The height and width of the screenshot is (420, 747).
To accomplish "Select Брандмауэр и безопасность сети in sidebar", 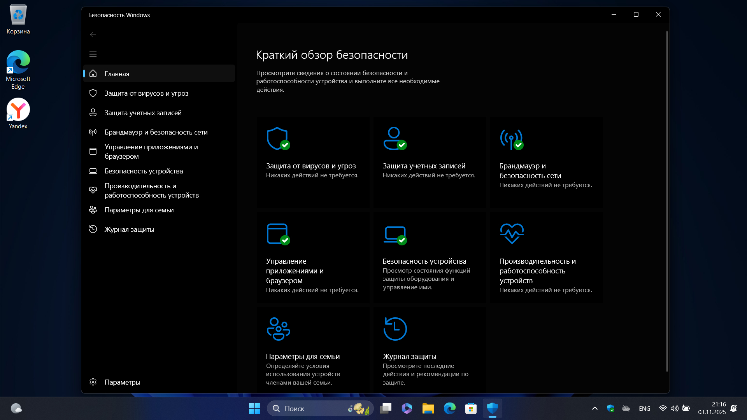I will pos(156,132).
